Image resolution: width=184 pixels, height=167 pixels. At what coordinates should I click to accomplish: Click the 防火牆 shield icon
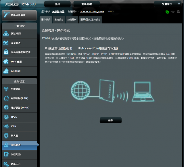[6, 136]
